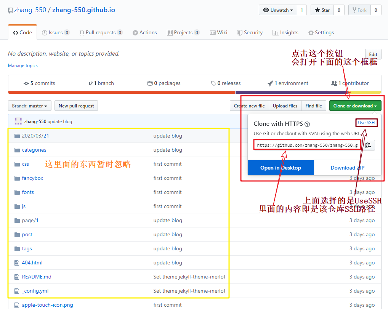This screenshot has height=309, width=388.
Task: Click the Fork button
Action: (x=359, y=10)
